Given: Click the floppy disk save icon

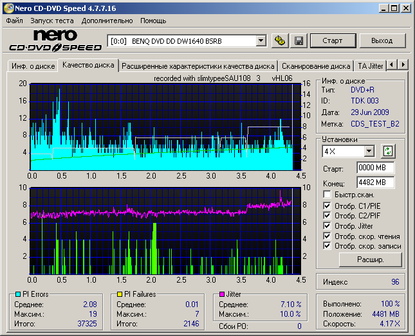Looking at the screenshot, I should tap(299, 40).
